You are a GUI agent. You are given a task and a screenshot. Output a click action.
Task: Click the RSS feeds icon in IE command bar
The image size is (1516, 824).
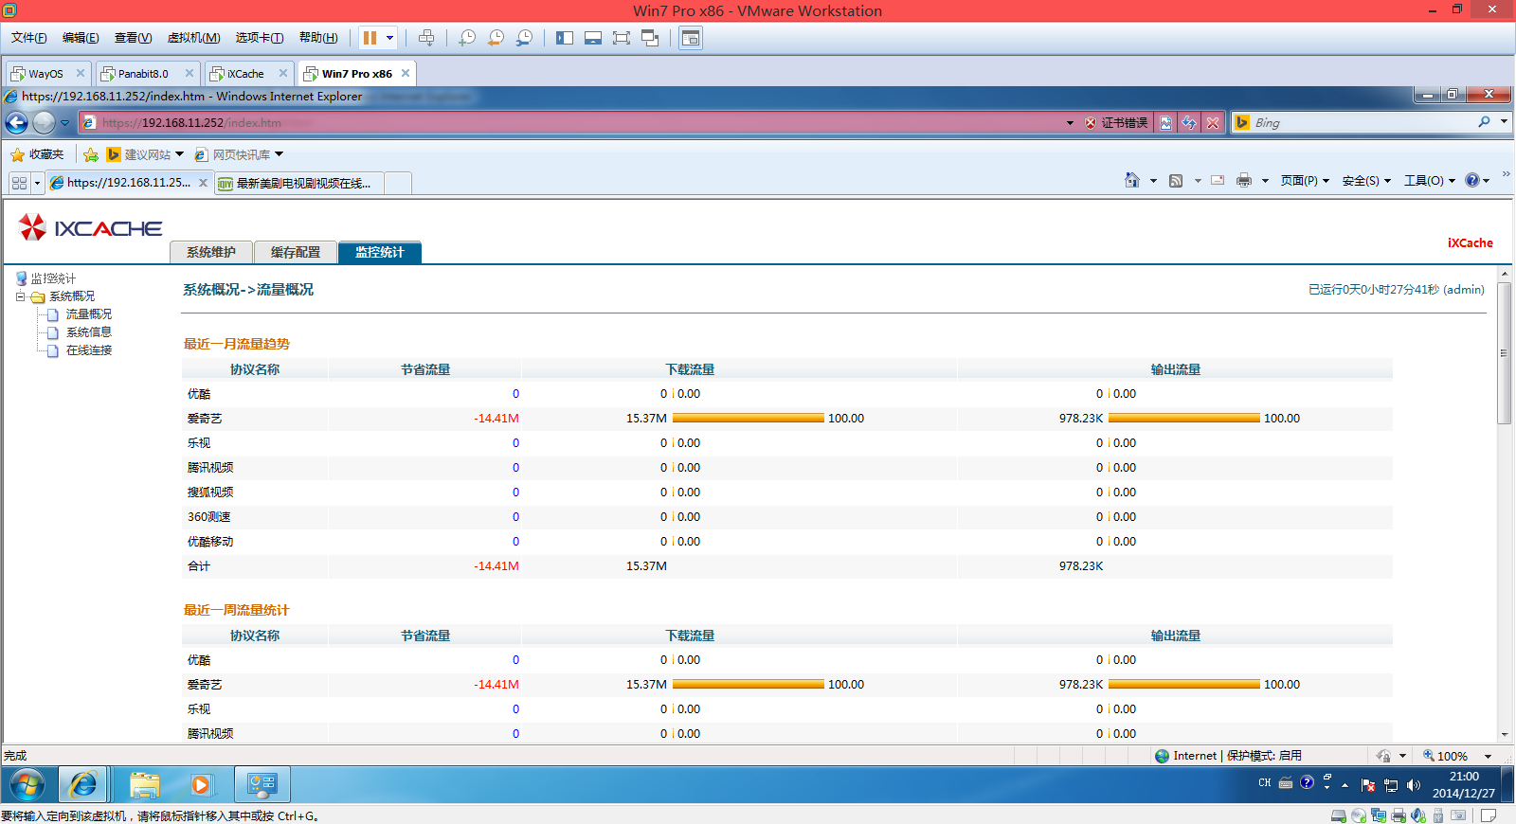(1176, 180)
